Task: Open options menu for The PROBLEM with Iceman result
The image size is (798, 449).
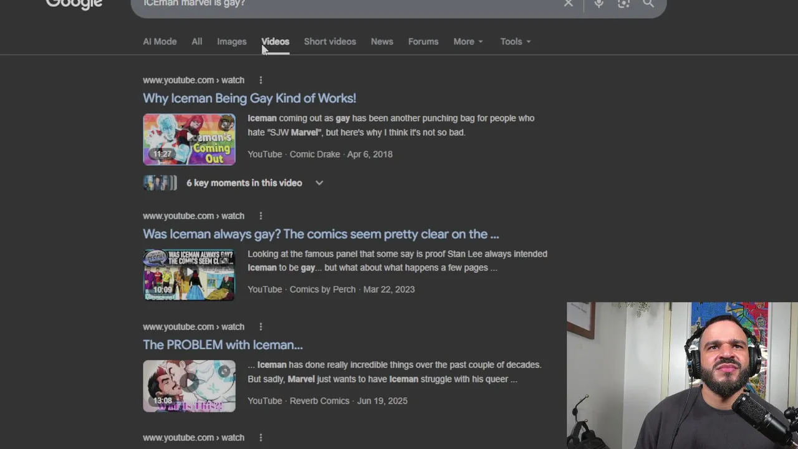Action: 261,327
